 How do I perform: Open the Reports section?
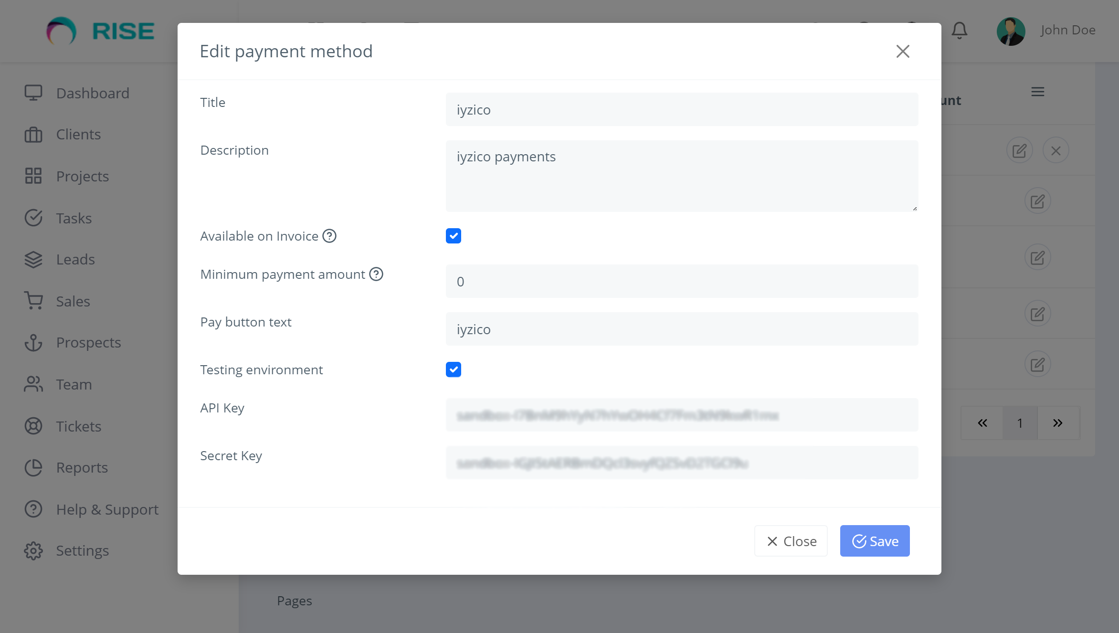point(82,467)
